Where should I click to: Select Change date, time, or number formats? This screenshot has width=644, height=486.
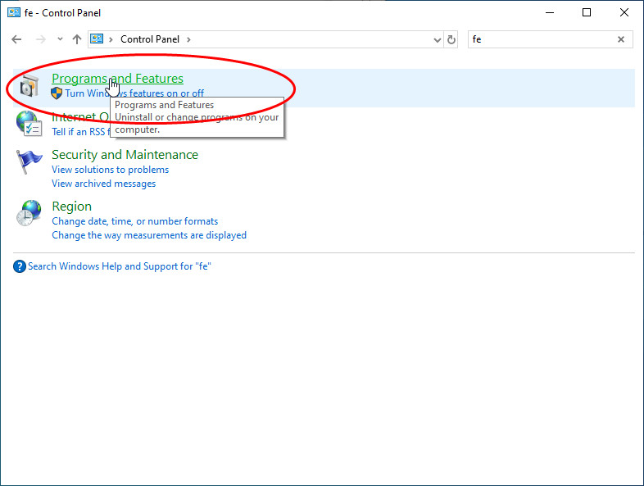(x=134, y=221)
